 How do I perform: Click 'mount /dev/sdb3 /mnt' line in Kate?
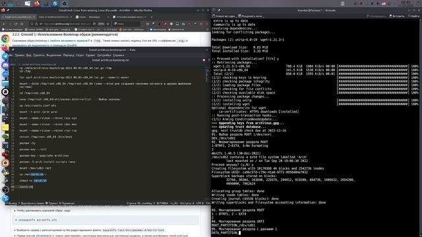(x=35, y=169)
